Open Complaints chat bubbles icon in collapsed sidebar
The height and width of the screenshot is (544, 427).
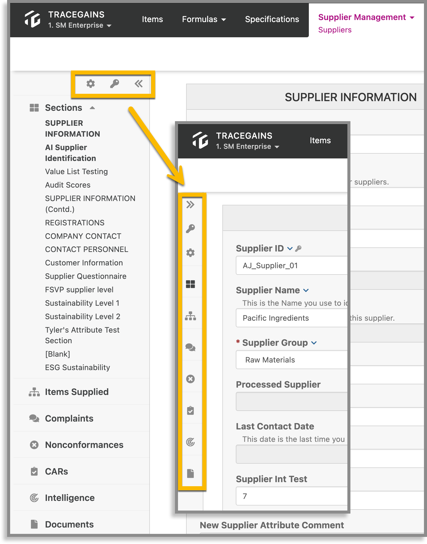[x=190, y=347]
